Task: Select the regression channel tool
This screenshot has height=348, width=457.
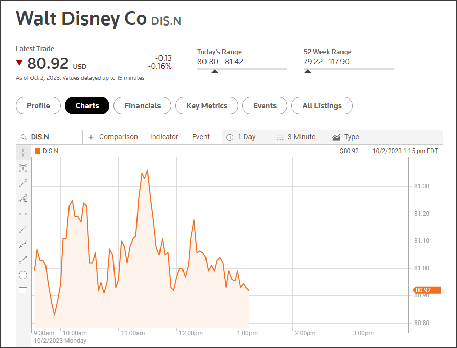Action: coord(23,244)
